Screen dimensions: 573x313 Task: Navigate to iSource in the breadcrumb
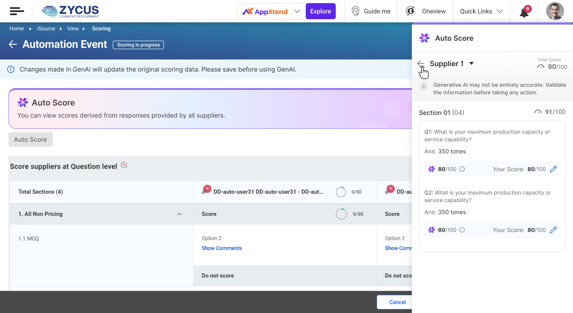[46, 29]
